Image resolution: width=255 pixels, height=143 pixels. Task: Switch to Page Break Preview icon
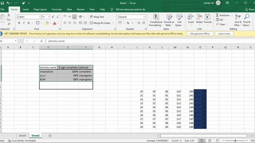point(218,141)
